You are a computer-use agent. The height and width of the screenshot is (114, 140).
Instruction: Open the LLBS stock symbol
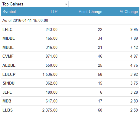tap(8, 110)
